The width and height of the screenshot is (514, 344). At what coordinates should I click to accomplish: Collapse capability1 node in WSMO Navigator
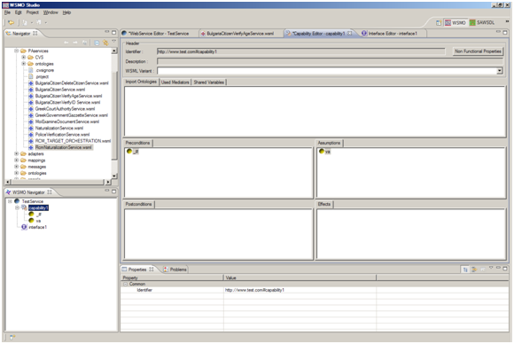pos(17,208)
